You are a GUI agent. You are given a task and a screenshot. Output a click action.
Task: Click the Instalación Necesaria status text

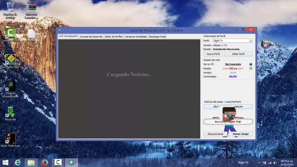[x=226, y=49]
